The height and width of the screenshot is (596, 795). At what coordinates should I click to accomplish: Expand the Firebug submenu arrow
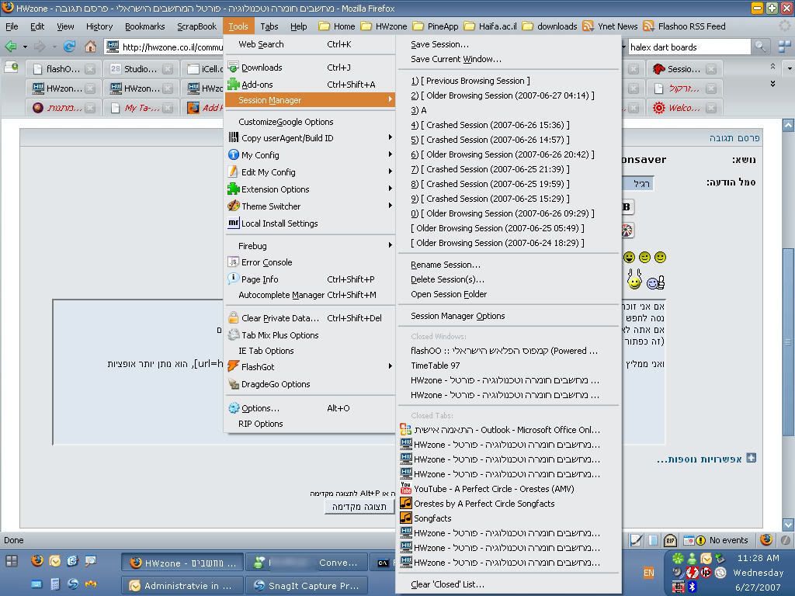390,245
